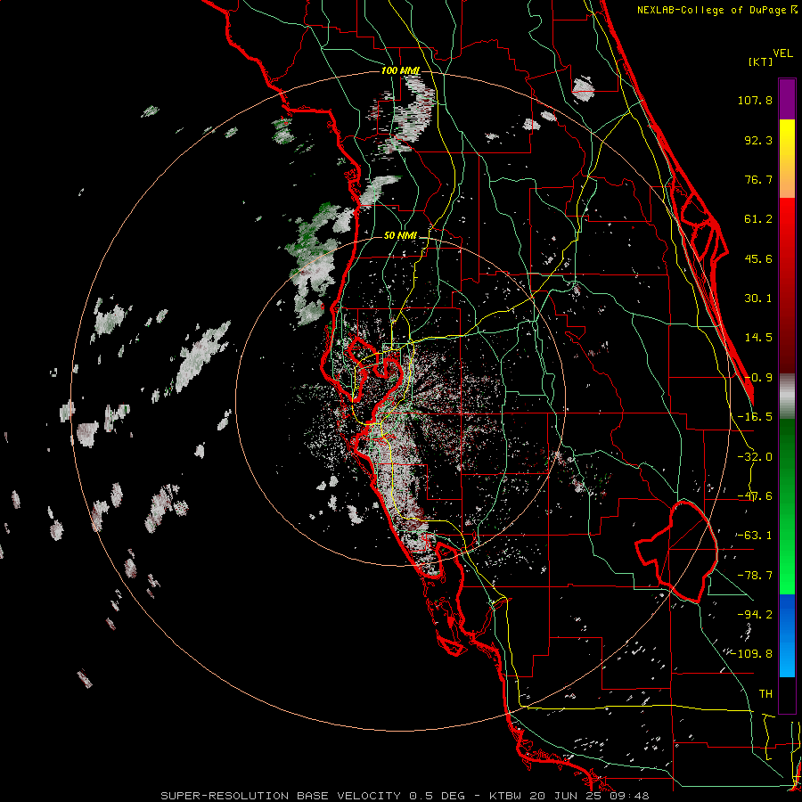The width and height of the screenshot is (802, 802).
Task: Click the 92.3 value on velocity scale
Action: (758, 140)
